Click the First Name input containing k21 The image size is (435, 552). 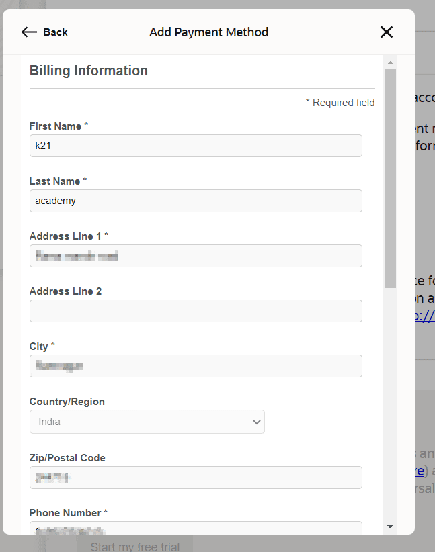[196, 146]
